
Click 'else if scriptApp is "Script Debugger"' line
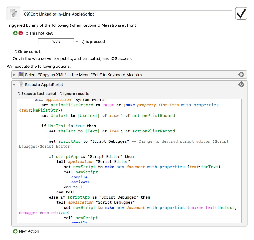click(x=99, y=197)
